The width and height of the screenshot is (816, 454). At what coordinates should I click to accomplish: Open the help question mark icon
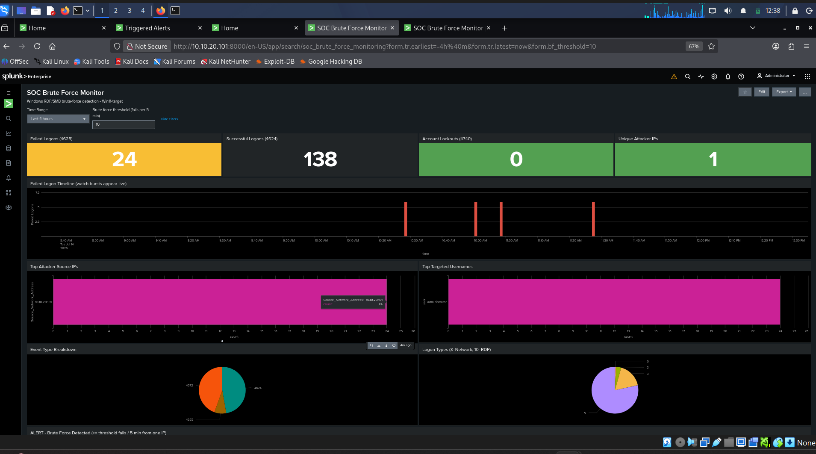point(741,77)
